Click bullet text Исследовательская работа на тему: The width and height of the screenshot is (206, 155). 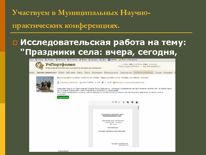[103, 42]
